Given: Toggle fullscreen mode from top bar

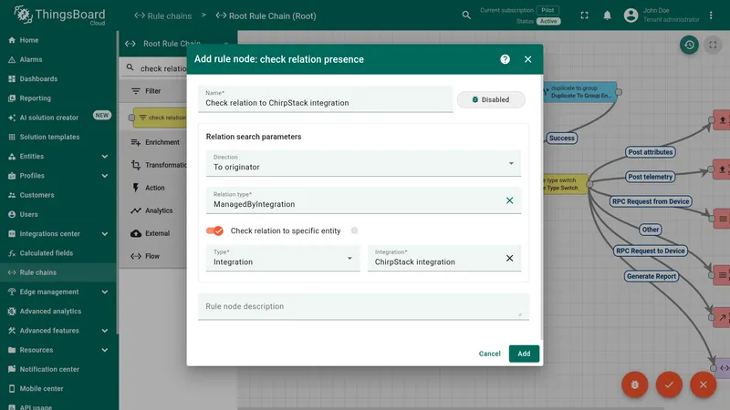Looking at the screenshot, I should pyautogui.click(x=584, y=15).
